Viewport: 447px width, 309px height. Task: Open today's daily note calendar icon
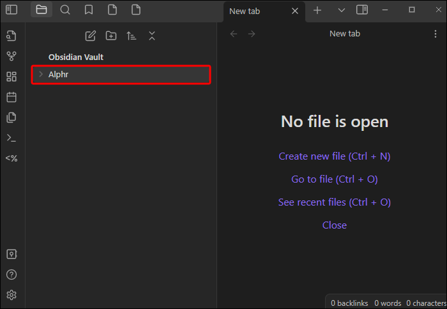point(11,97)
